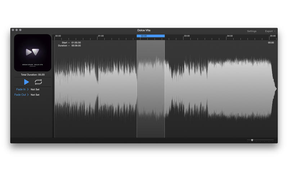
Task: Jump to 03:00 on the timeline ruler
Action: (x=186, y=36)
